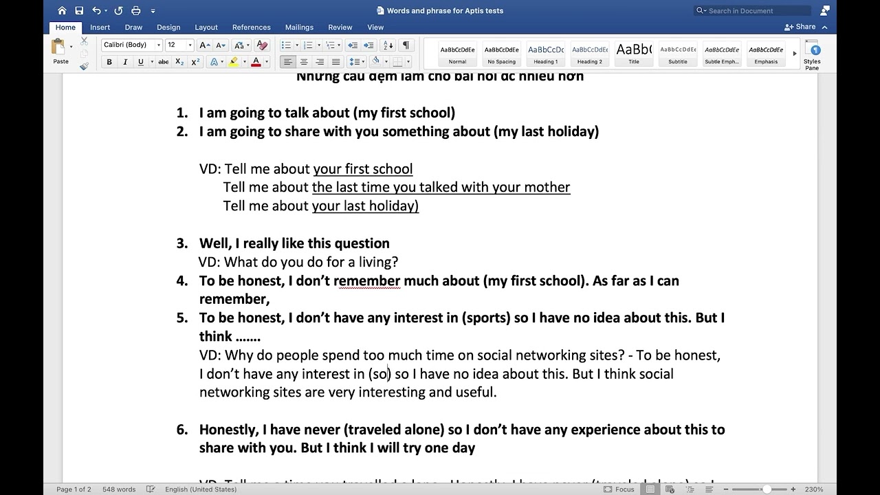Toggle show paragraph marks
Screen dimensions: 880x495
[406, 45]
